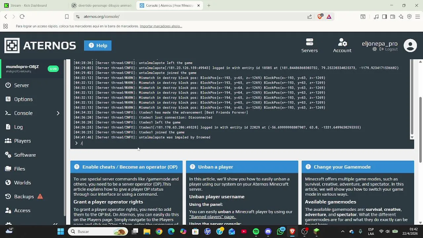
Task: Close the Console | Aternos tab
Action: (198, 5)
